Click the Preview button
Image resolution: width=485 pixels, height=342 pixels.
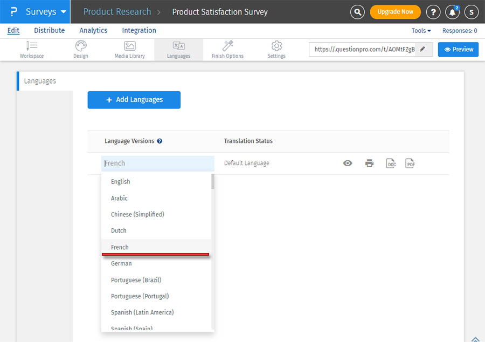click(x=458, y=50)
